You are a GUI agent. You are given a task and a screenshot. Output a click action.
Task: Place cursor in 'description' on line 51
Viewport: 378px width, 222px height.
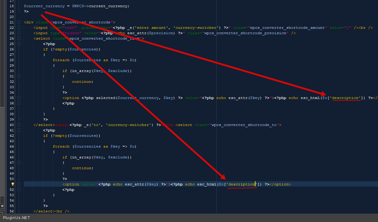242,184
